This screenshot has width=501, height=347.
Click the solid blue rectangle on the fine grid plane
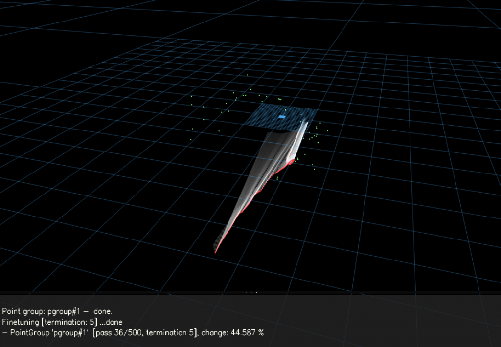[282, 117]
